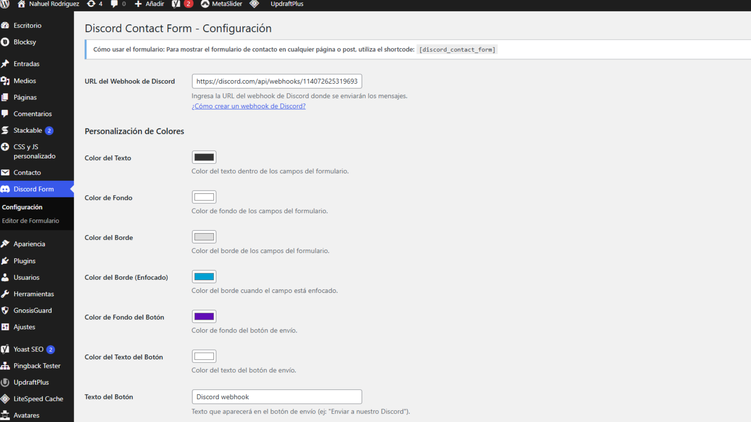
Task: Open the Color del Texto swatch picker
Action: coord(204,157)
